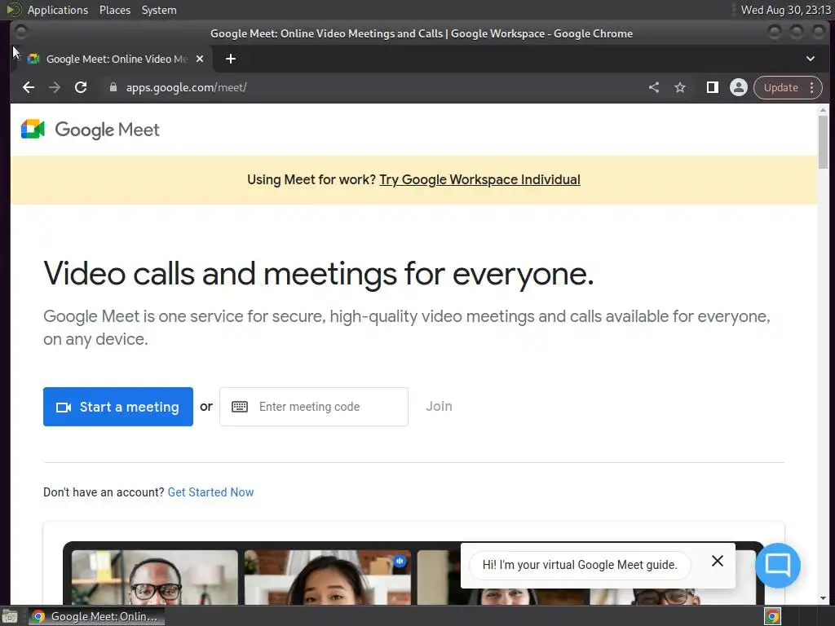Open the Applications menu

coord(58,10)
